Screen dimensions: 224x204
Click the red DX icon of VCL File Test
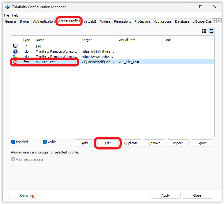(15, 62)
